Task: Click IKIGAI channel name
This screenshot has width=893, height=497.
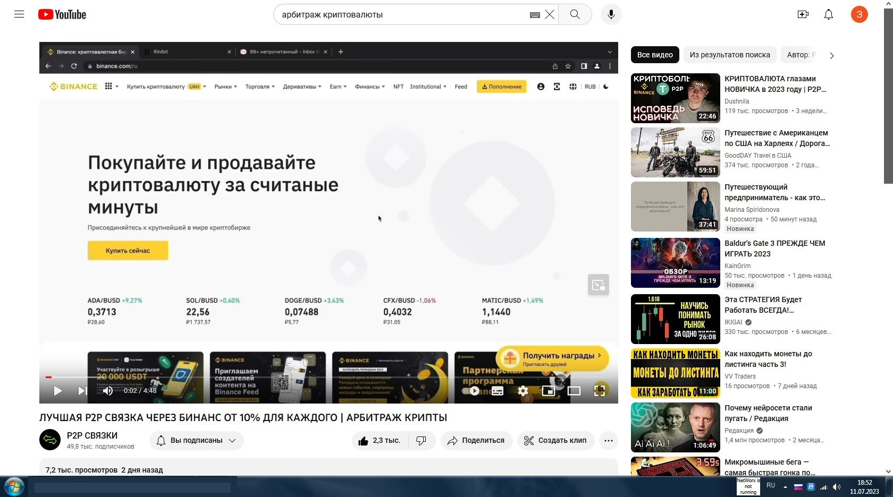Action: pyautogui.click(x=734, y=322)
